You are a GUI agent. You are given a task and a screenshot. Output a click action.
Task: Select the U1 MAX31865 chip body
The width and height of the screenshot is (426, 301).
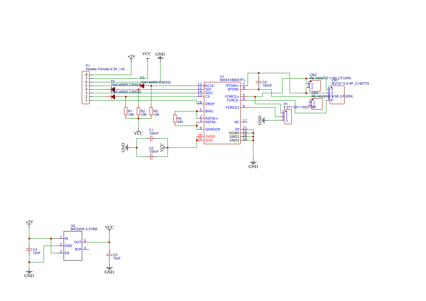[222, 113]
